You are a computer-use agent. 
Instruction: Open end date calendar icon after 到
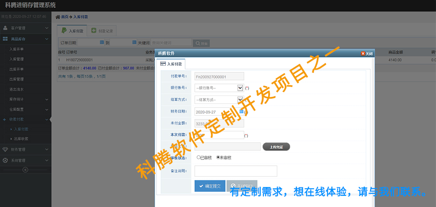point(134,43)
